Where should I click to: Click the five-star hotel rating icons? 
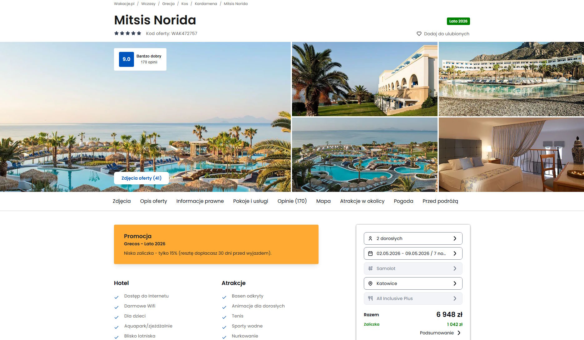128,33
